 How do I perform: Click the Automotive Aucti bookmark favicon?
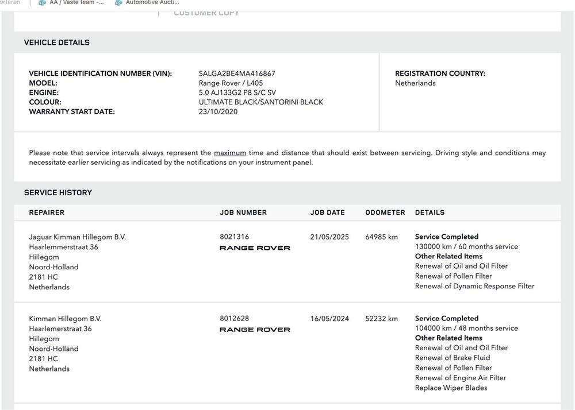click(x=118, y=2)
